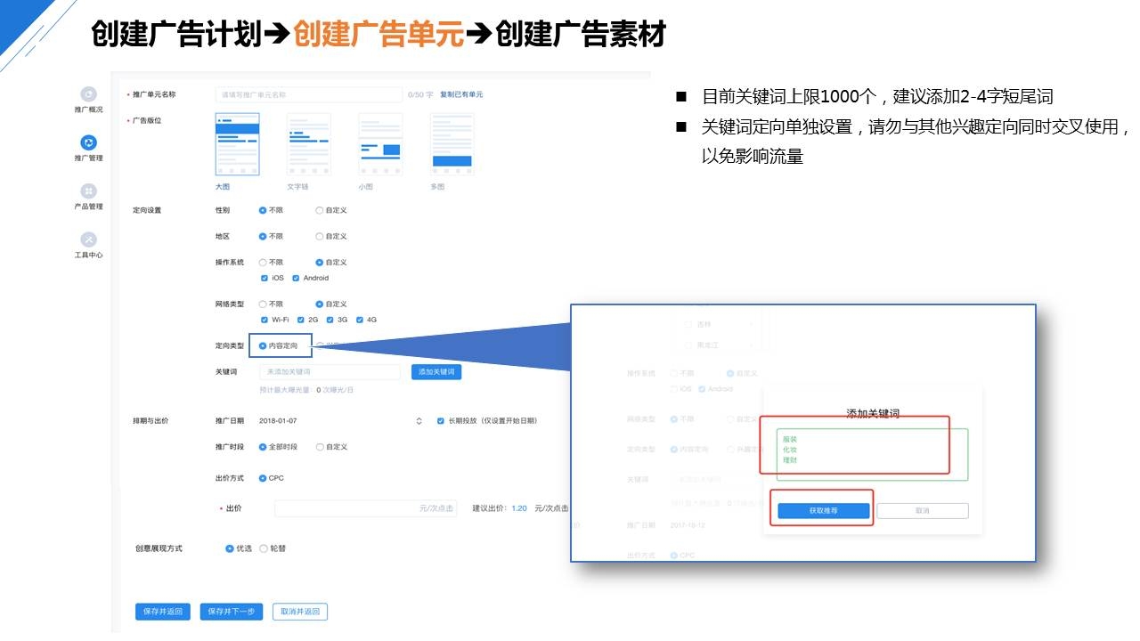Select the 推广管理 sidebar icon
This screenshot has width=1140, height=641.
tap(88, 142)
